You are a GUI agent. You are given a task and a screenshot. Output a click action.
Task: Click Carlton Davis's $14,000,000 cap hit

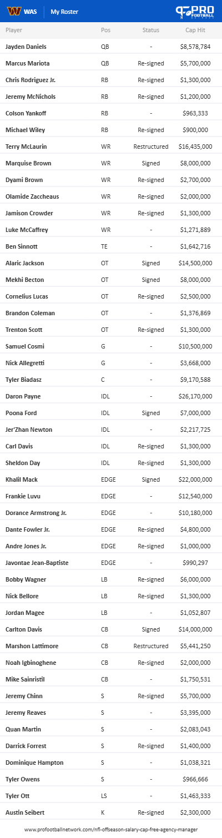pyautogui.click(x=195, y=629)
